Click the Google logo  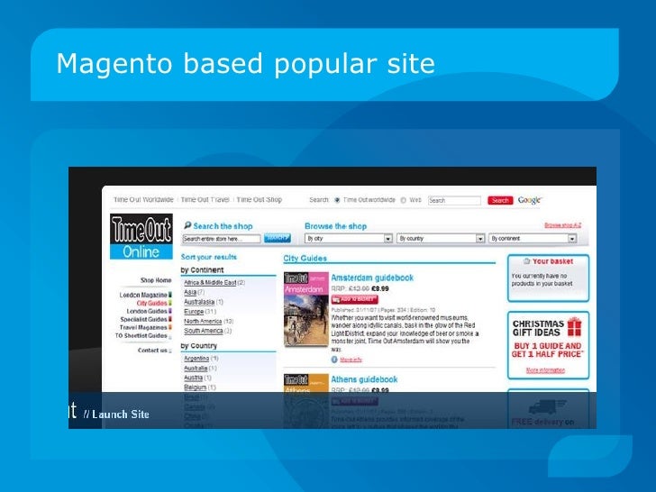click(530, 200)
